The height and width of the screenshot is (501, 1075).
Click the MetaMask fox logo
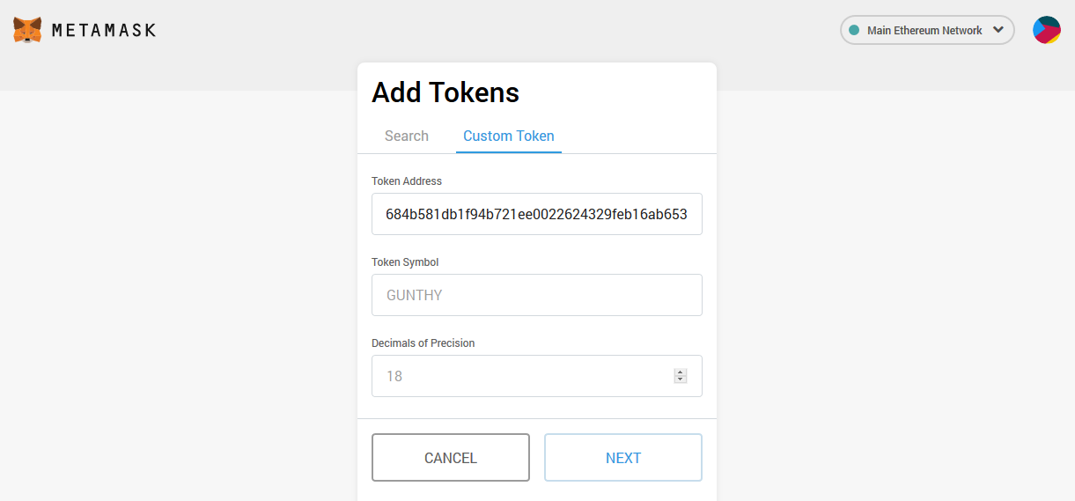pyautogui.click(x=27, y=30)
